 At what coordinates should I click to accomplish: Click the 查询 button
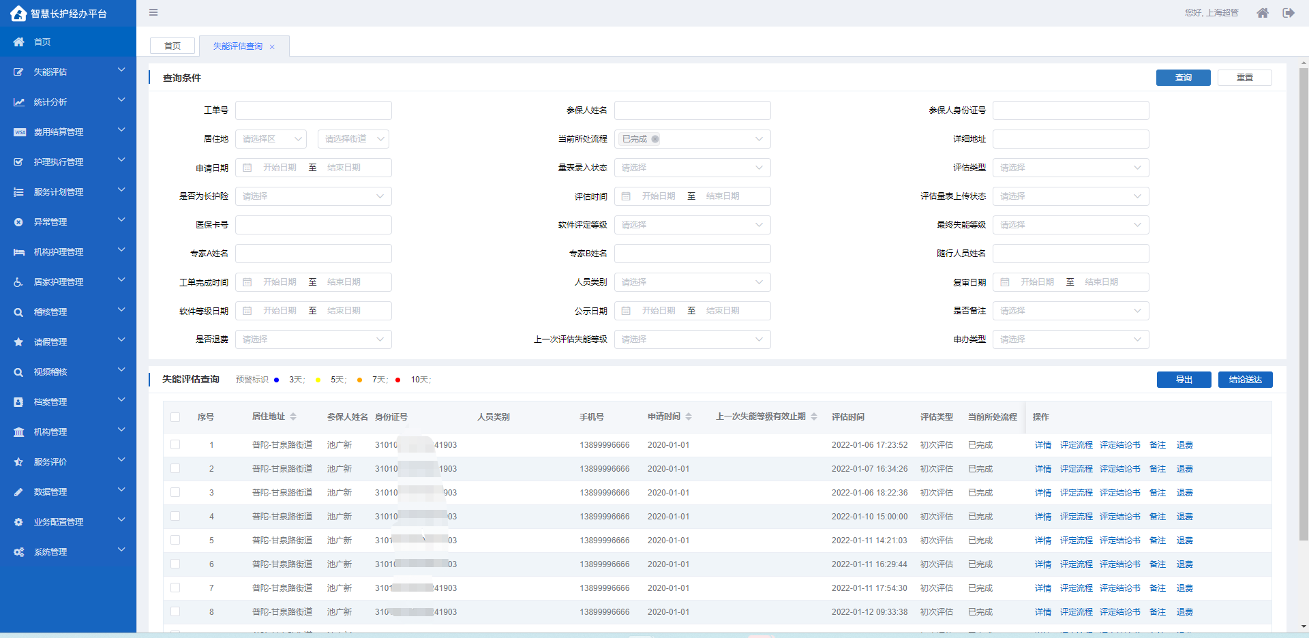tap(1184, 78)
